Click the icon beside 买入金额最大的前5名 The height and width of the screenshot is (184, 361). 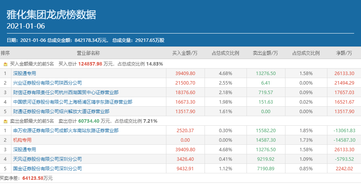point(5,64)
